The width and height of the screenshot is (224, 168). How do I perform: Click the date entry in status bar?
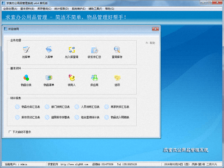click(x=190, y=164)
